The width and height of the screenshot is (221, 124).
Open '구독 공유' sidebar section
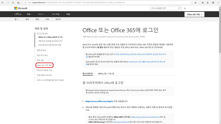(x=40, y=60)
